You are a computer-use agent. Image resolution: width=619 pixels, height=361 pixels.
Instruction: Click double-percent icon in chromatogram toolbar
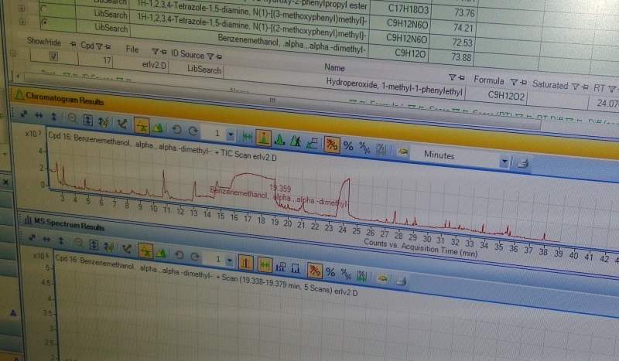tap(364, 148)
